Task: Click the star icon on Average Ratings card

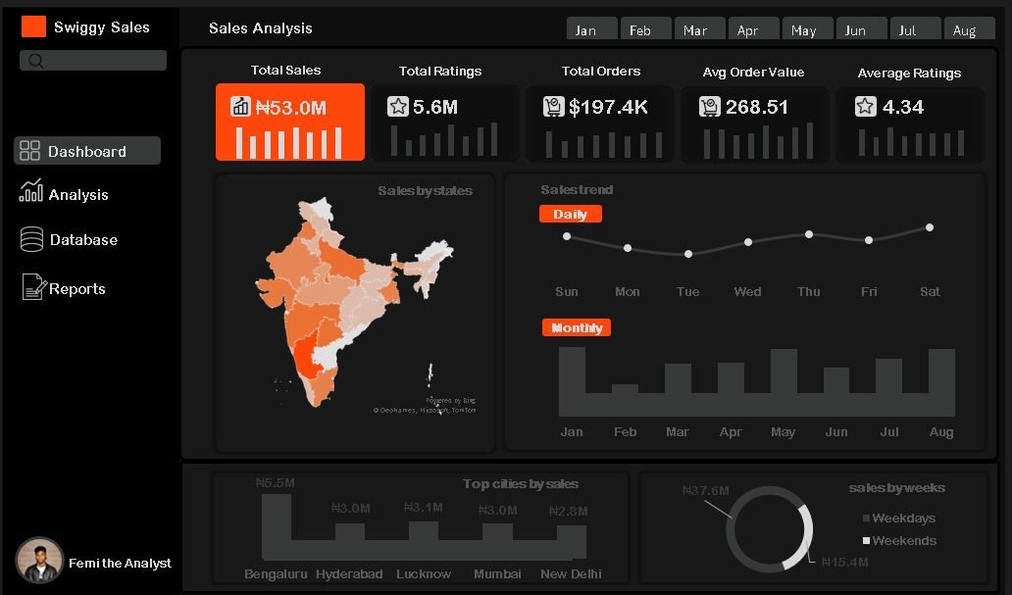Action: pos(868,104)
